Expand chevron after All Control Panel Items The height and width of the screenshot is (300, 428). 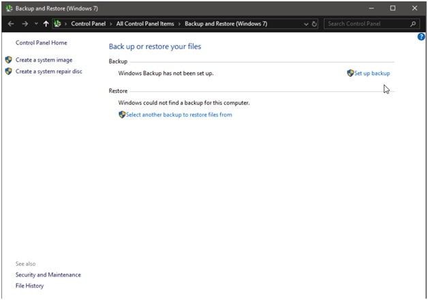click(x=179, y=24)
